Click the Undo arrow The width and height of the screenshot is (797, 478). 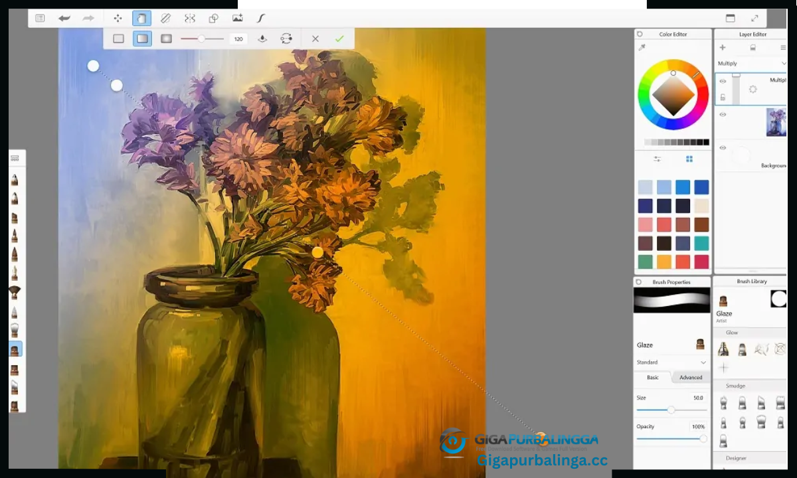(x=64, y=19)
